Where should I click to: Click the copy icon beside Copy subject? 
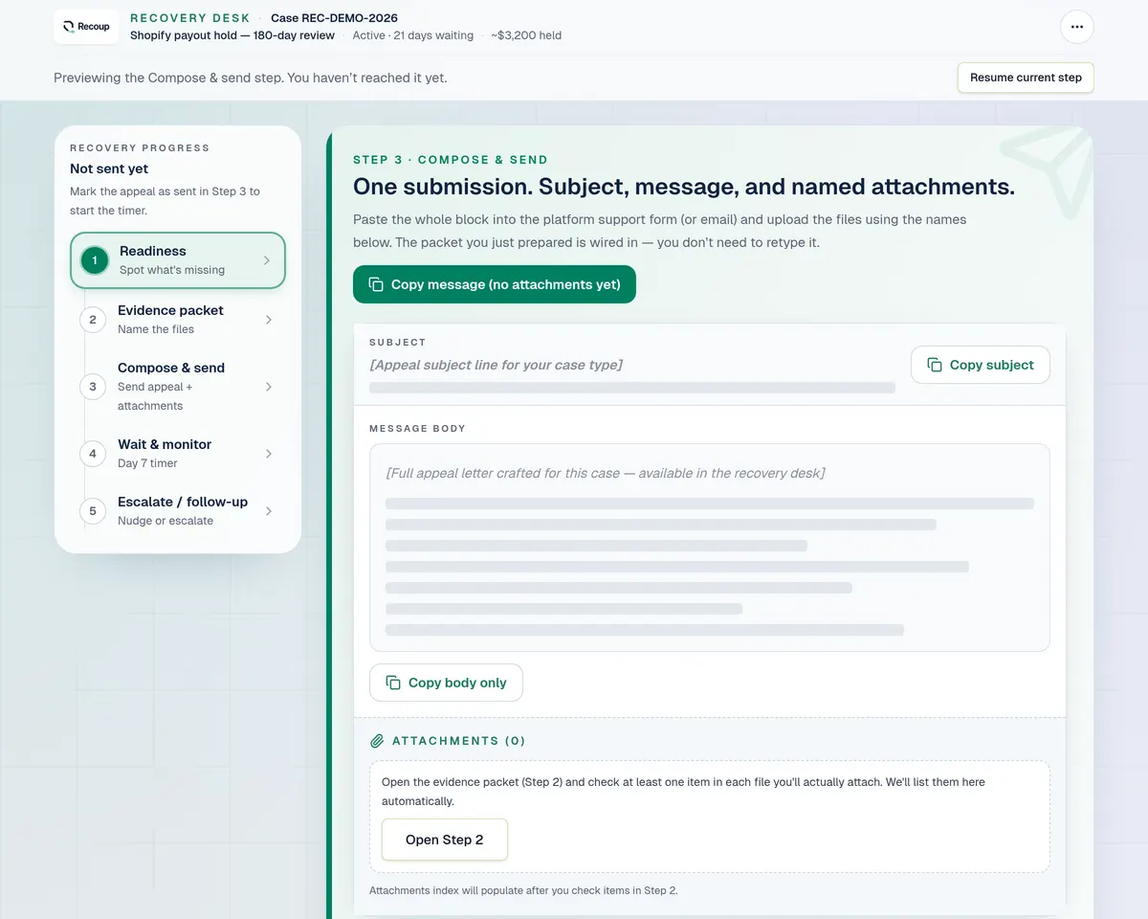click(x=935, y=365)
